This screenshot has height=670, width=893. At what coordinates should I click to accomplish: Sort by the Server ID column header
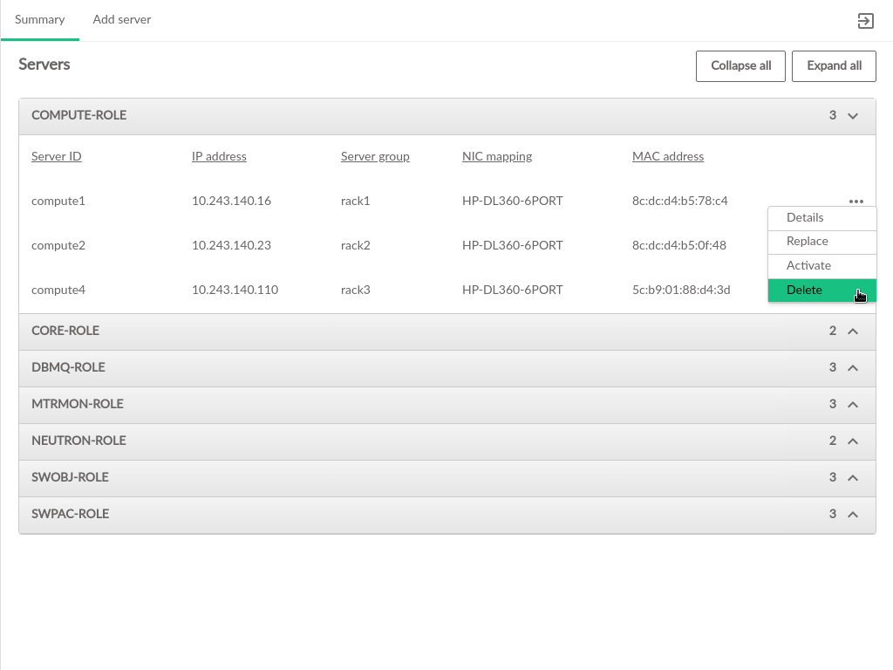click(57, 157)
